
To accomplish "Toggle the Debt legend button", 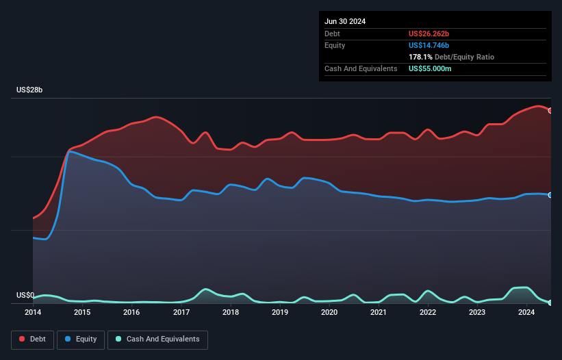I will (32, 339).
